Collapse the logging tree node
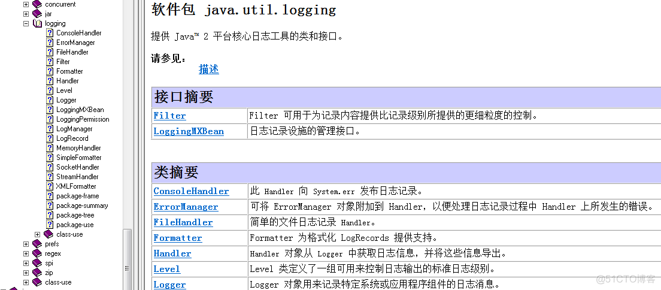Screen dimensions: 661x290 26,23
